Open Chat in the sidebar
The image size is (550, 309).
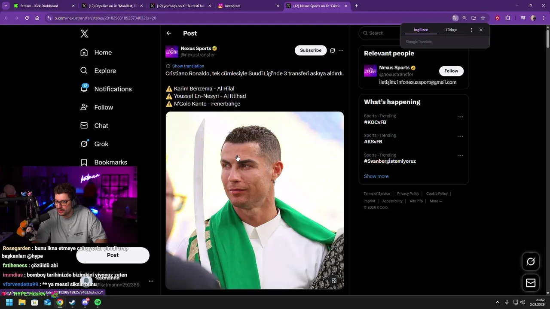94,126
